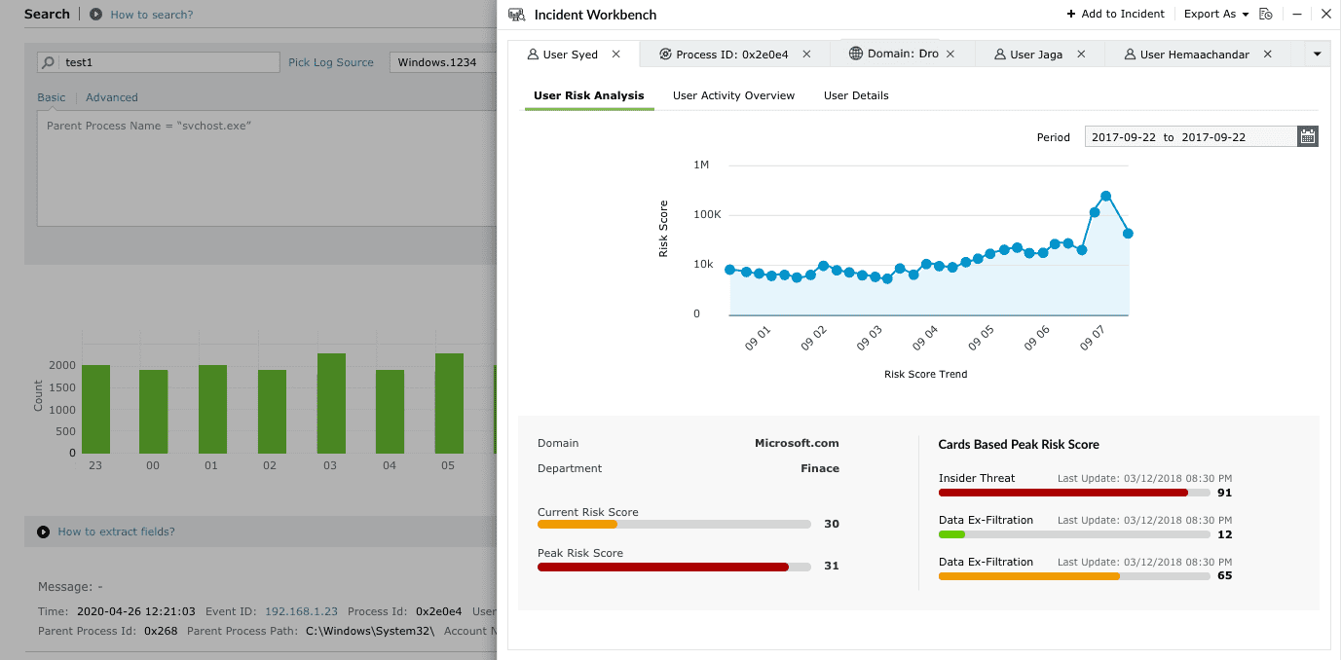Viewport: 1341px width, 660px height.
Task: Click the Process ID tab's process icon
Action: point(664,55)
